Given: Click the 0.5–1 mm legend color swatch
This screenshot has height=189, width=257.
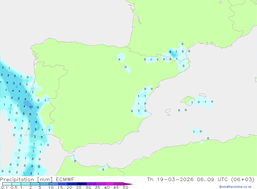Looking at the screenshot, I should [16, 184].
